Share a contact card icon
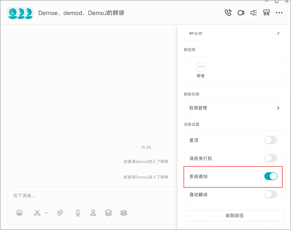This screenshot has width=291, height=230. pyautogui.click(x=93, y=213)
